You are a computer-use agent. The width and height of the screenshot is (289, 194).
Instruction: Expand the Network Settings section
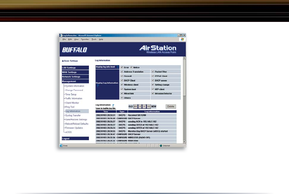(x=75, y=77)
